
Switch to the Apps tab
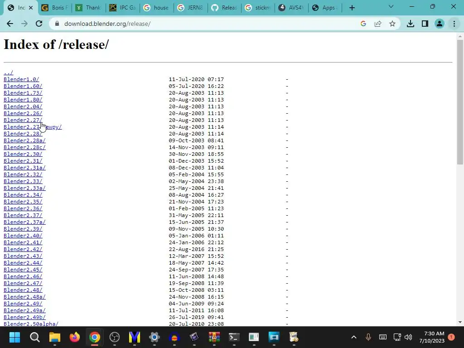(325, 8)
